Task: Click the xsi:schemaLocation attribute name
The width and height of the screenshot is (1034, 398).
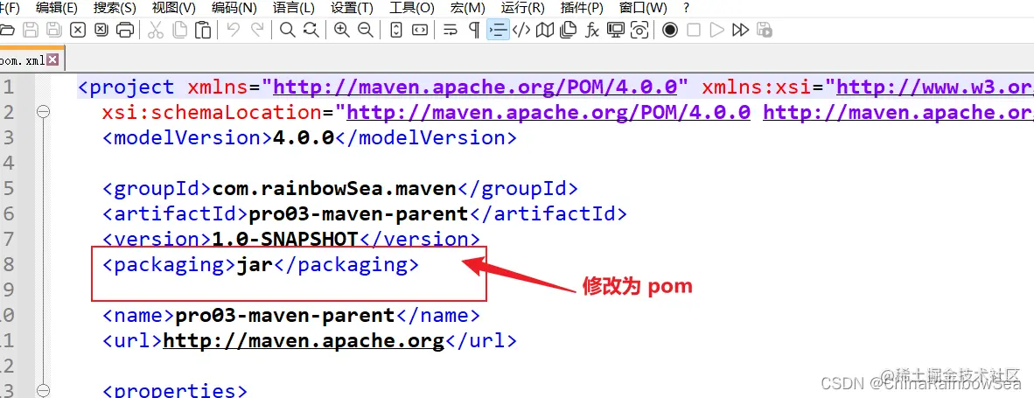Action: pyautogui.click(x=213, y=113)
